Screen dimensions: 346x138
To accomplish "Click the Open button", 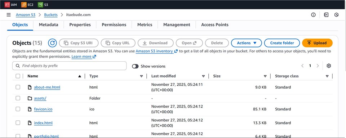I will (x=189, y=43).
